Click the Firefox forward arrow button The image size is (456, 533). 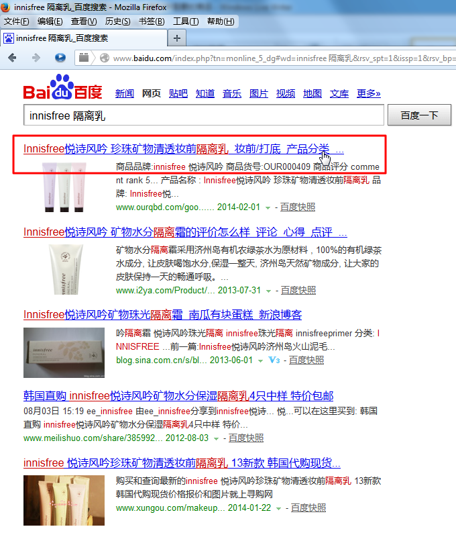pyautogui.click(x=36, y=58)
